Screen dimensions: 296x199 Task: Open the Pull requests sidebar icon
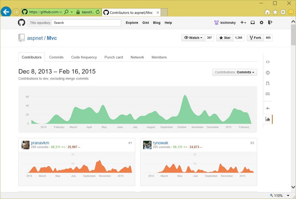268,83
